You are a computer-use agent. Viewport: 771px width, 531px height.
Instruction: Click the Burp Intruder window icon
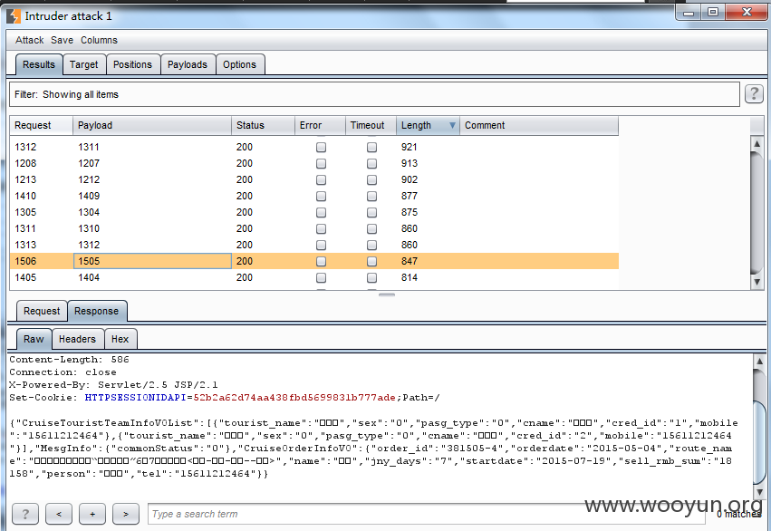pos(14,15)
